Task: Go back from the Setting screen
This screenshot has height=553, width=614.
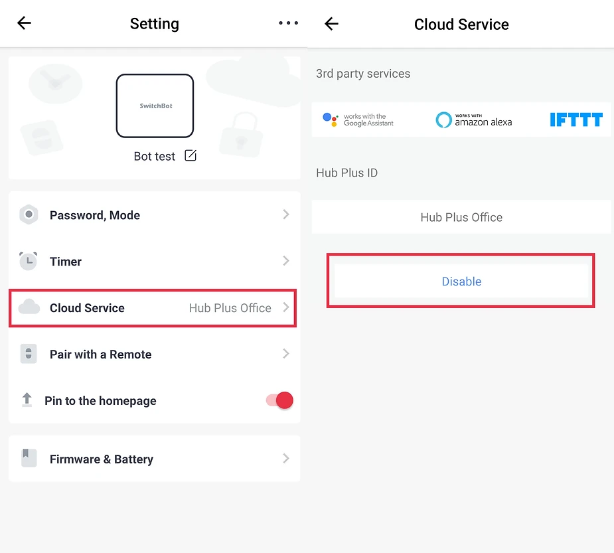Action: pos(24,23)
